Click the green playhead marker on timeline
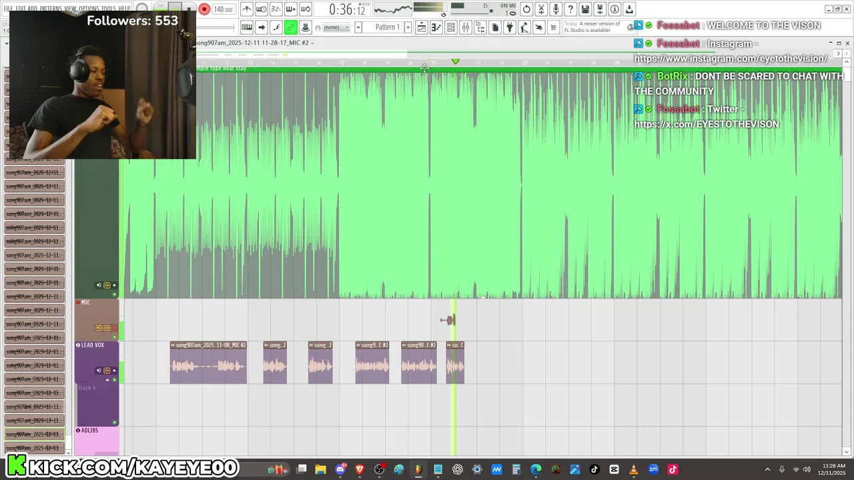The width and height of the screenshot is (854, 480). pos(456,61)
